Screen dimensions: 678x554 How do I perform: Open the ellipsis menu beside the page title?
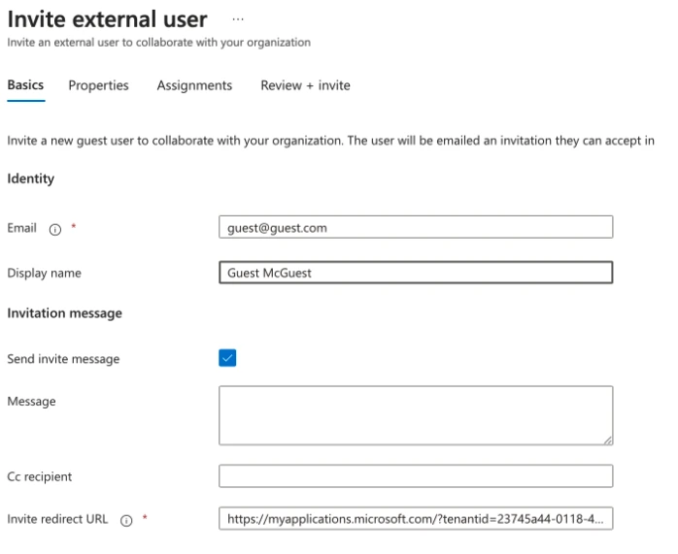pos(238,20)
